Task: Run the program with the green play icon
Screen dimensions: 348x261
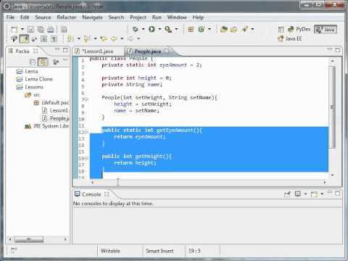Action: coord(152,29)
